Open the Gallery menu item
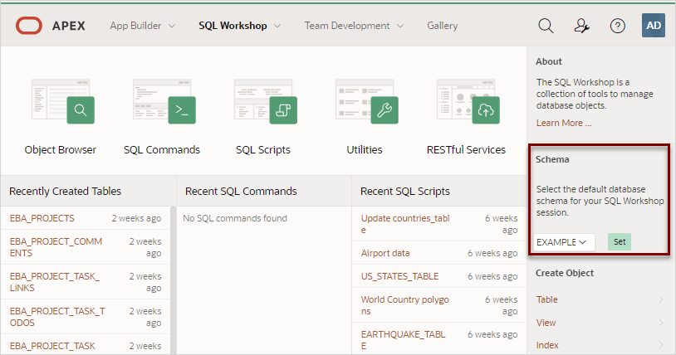Image resolution: width=676 pixels, height=355 pixels. coord(443,26)
